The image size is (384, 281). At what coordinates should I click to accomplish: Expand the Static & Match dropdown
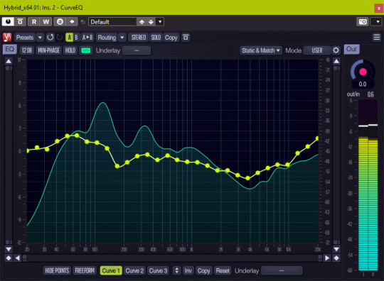pos(261,50)
